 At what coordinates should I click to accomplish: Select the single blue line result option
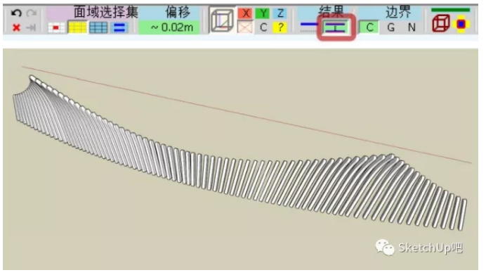click(309, 27)
